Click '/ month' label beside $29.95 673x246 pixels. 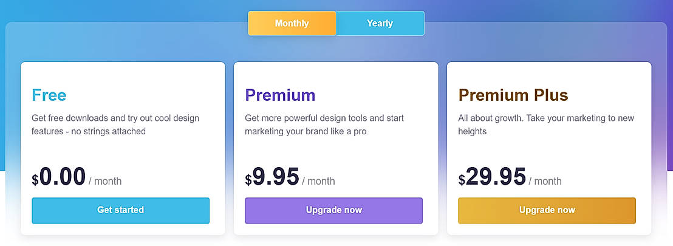pyautogui.click(x=545, y=181)
